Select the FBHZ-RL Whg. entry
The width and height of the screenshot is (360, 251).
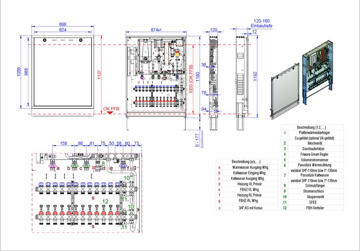(249, 201)
